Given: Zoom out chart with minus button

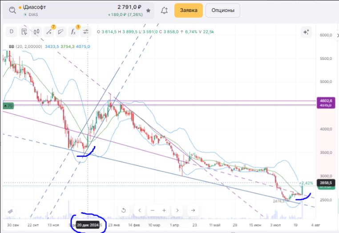Looking at the screenshot, I should [153, 210].
